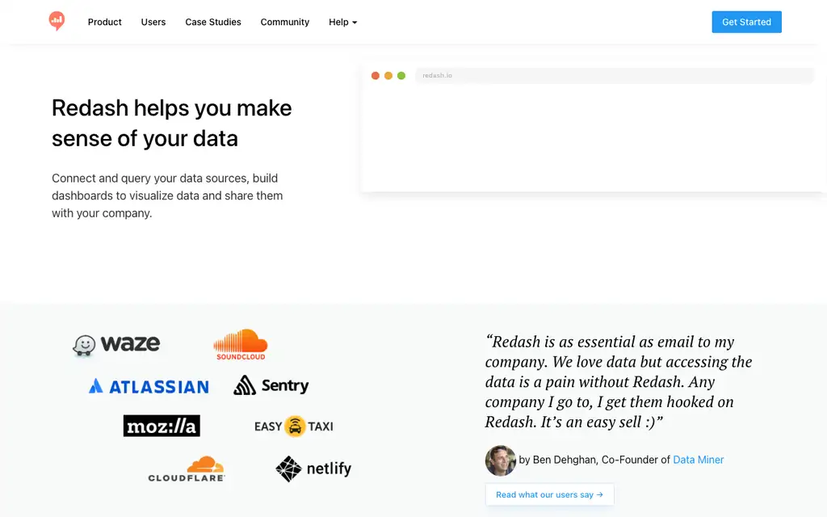Click the Get Started button
Screen dimensions: 827x517
click(x=746, y=22)
